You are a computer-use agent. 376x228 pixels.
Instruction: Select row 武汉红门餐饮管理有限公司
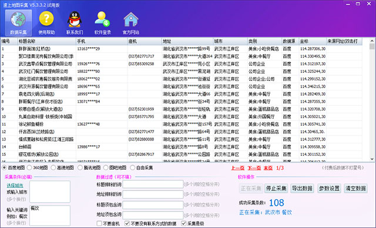pos(182,72)
